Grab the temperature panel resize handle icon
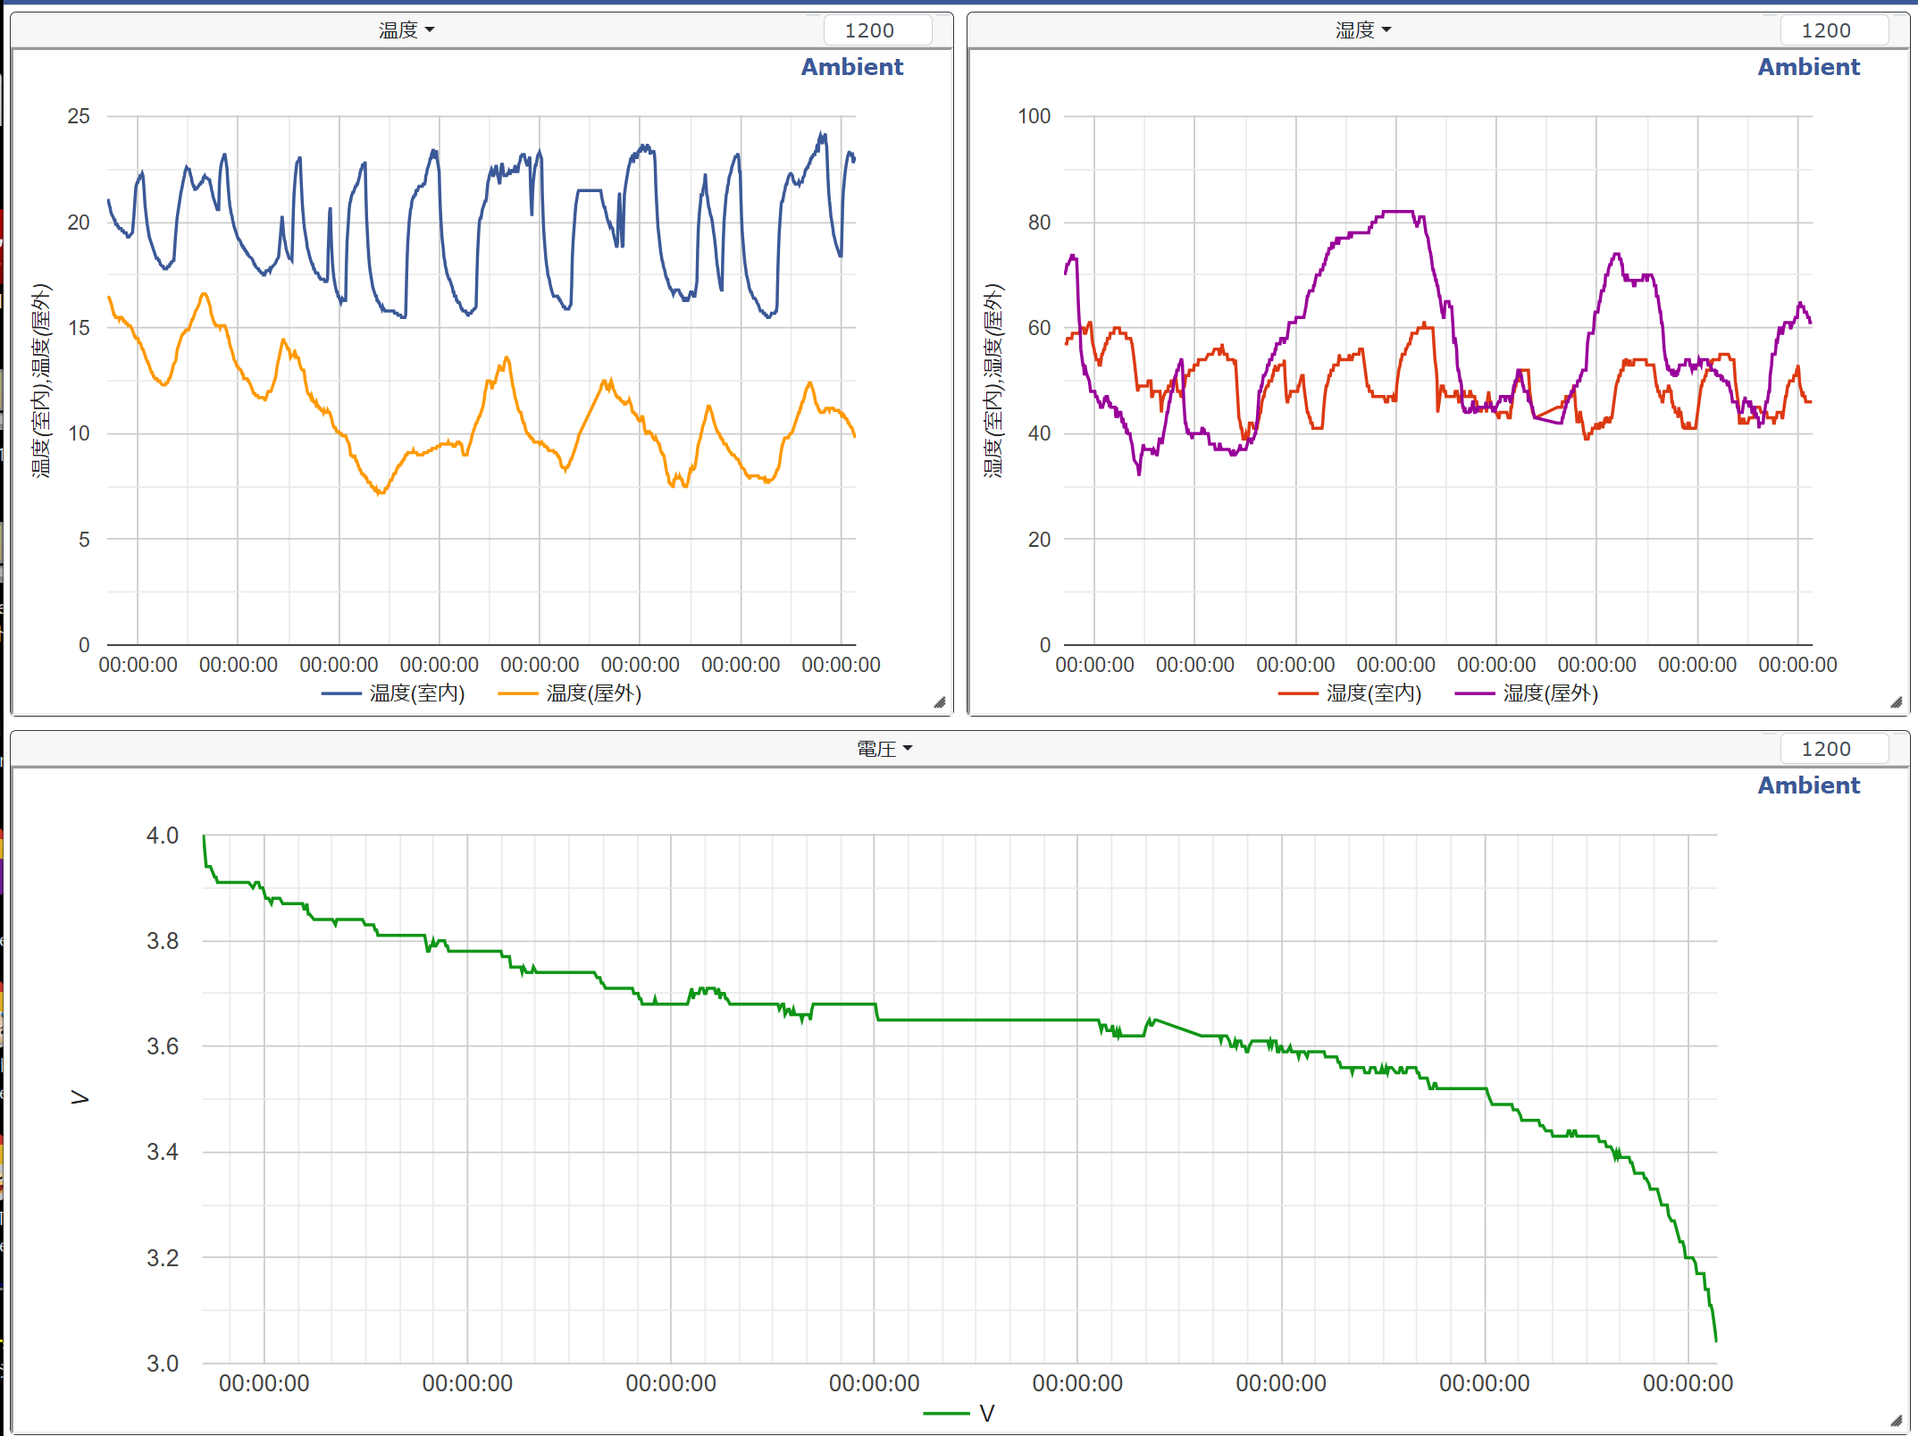1918x1436 pixels. [x=940, y=703]
